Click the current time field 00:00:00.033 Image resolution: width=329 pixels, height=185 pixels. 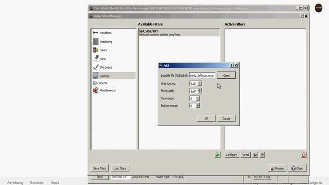[x=120, y=177]
